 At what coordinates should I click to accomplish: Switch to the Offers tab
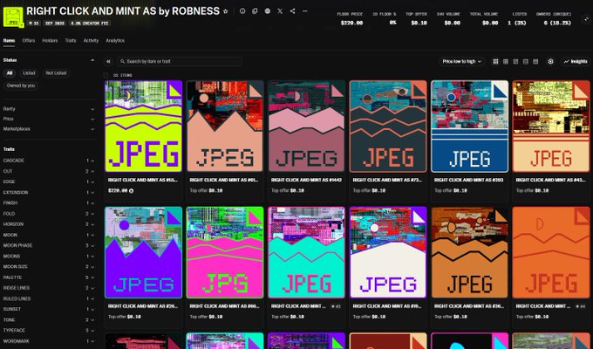pos(29,40)
